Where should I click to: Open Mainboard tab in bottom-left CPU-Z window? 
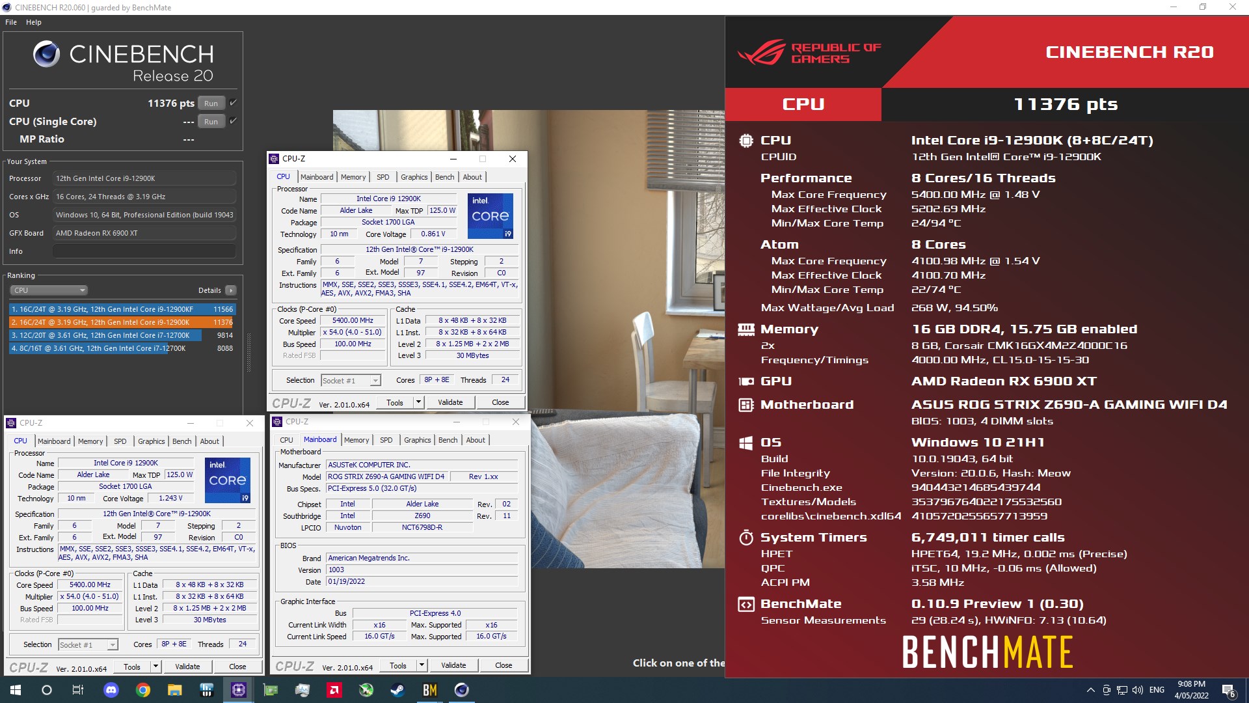tap(54, 441)
